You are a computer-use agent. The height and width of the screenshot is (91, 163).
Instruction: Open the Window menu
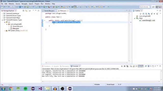(x=48, y=4)
